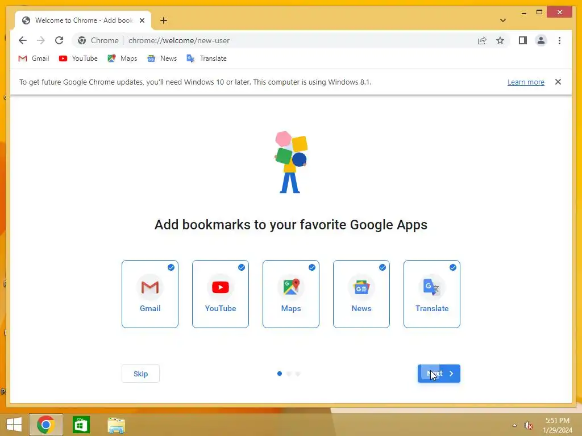The image size is (582, 436).
Task: Open the profile avatar menu
Action: pyautogui.click(x=541, y=40)
